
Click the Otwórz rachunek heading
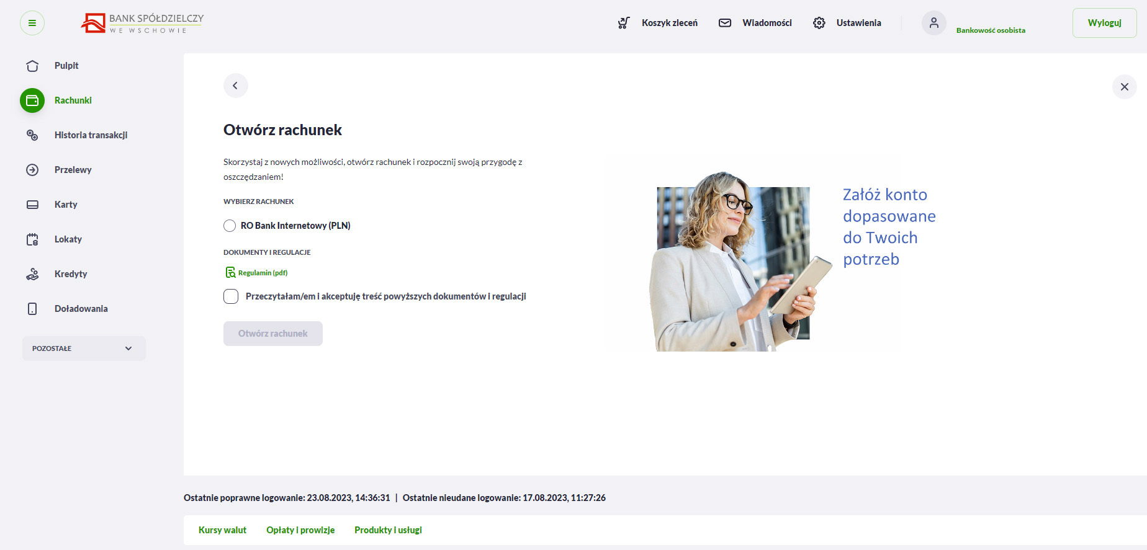[282, 130]
